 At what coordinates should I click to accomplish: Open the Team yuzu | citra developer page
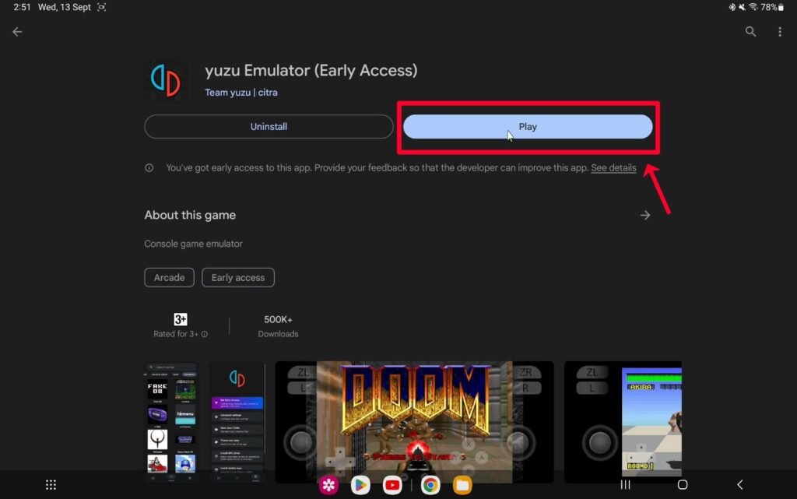pos(241,93)
